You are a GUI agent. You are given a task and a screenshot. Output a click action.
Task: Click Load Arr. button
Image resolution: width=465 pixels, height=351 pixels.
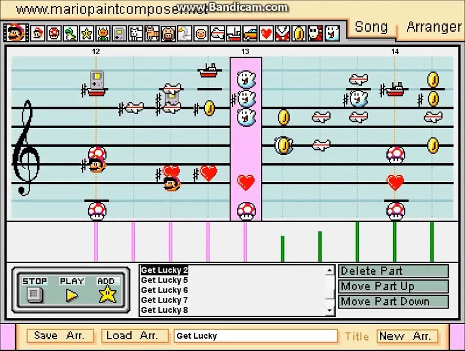click(135, 336)
